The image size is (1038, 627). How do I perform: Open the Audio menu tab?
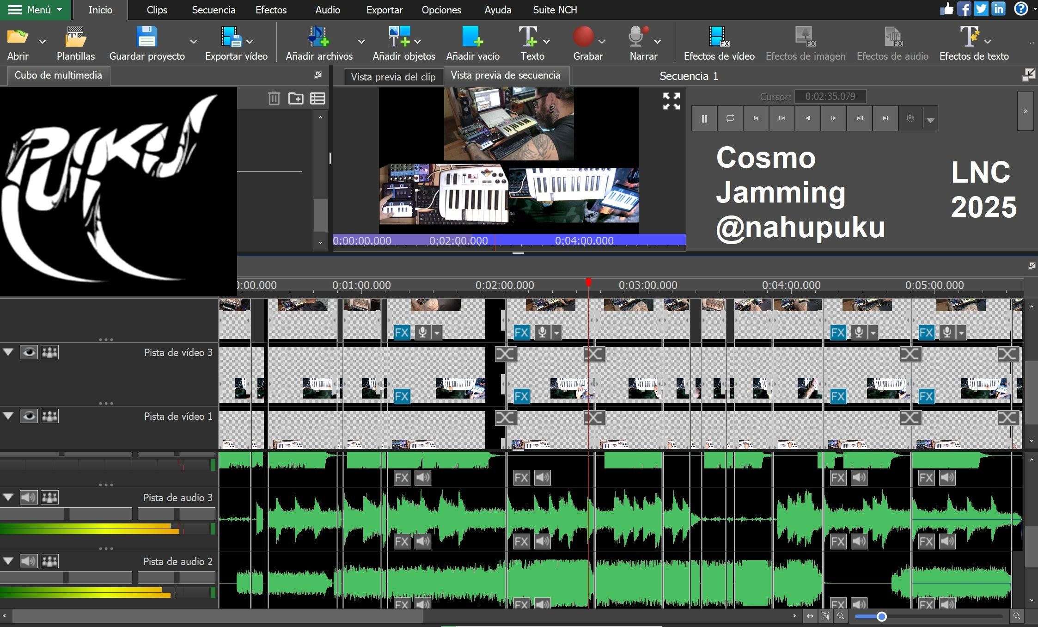point(328,10)
